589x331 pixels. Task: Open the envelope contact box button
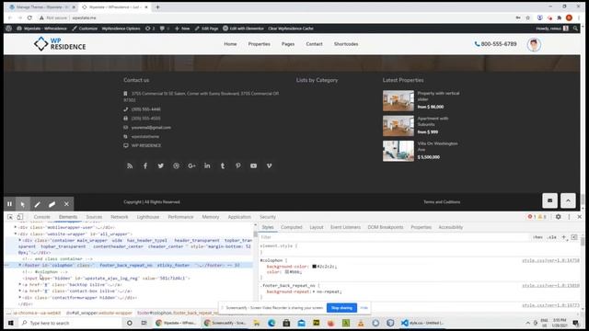click(549, 200)
